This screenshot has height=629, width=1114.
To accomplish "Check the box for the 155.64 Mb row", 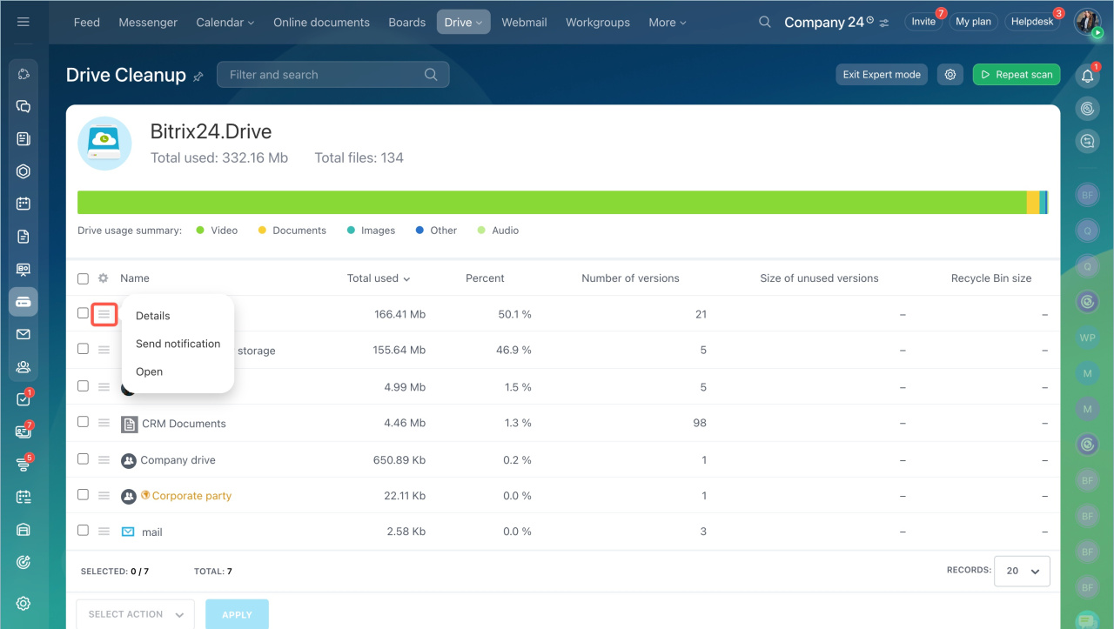I will pyautogui.click(x=83, y=349).
